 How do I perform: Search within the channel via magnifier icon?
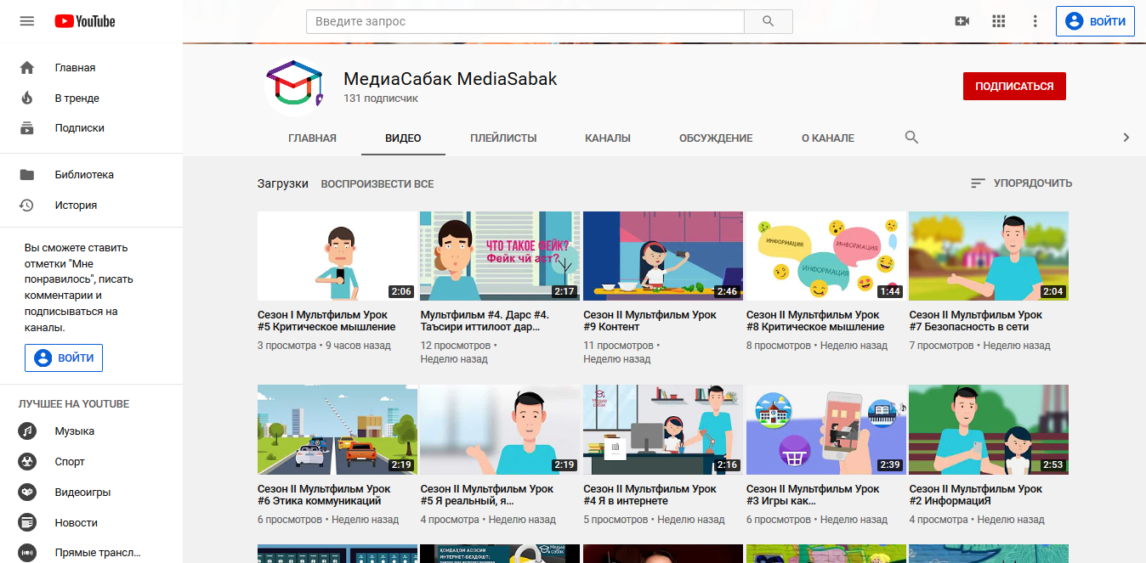click(x=911, y=138)
